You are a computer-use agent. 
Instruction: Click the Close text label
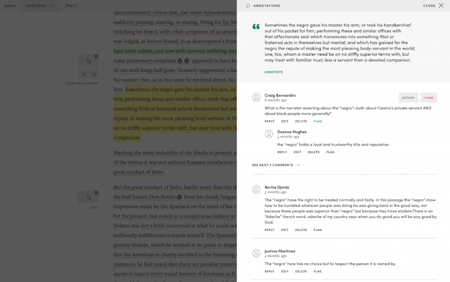point(429,6)
